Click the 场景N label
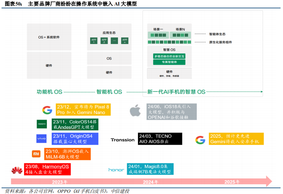This screenshot has height=194, width=283. pos(180,29)
